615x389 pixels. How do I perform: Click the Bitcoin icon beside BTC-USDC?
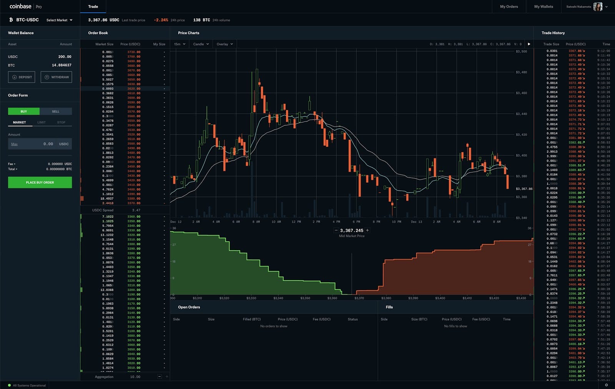pyautogui.click(x=11, y=20)
